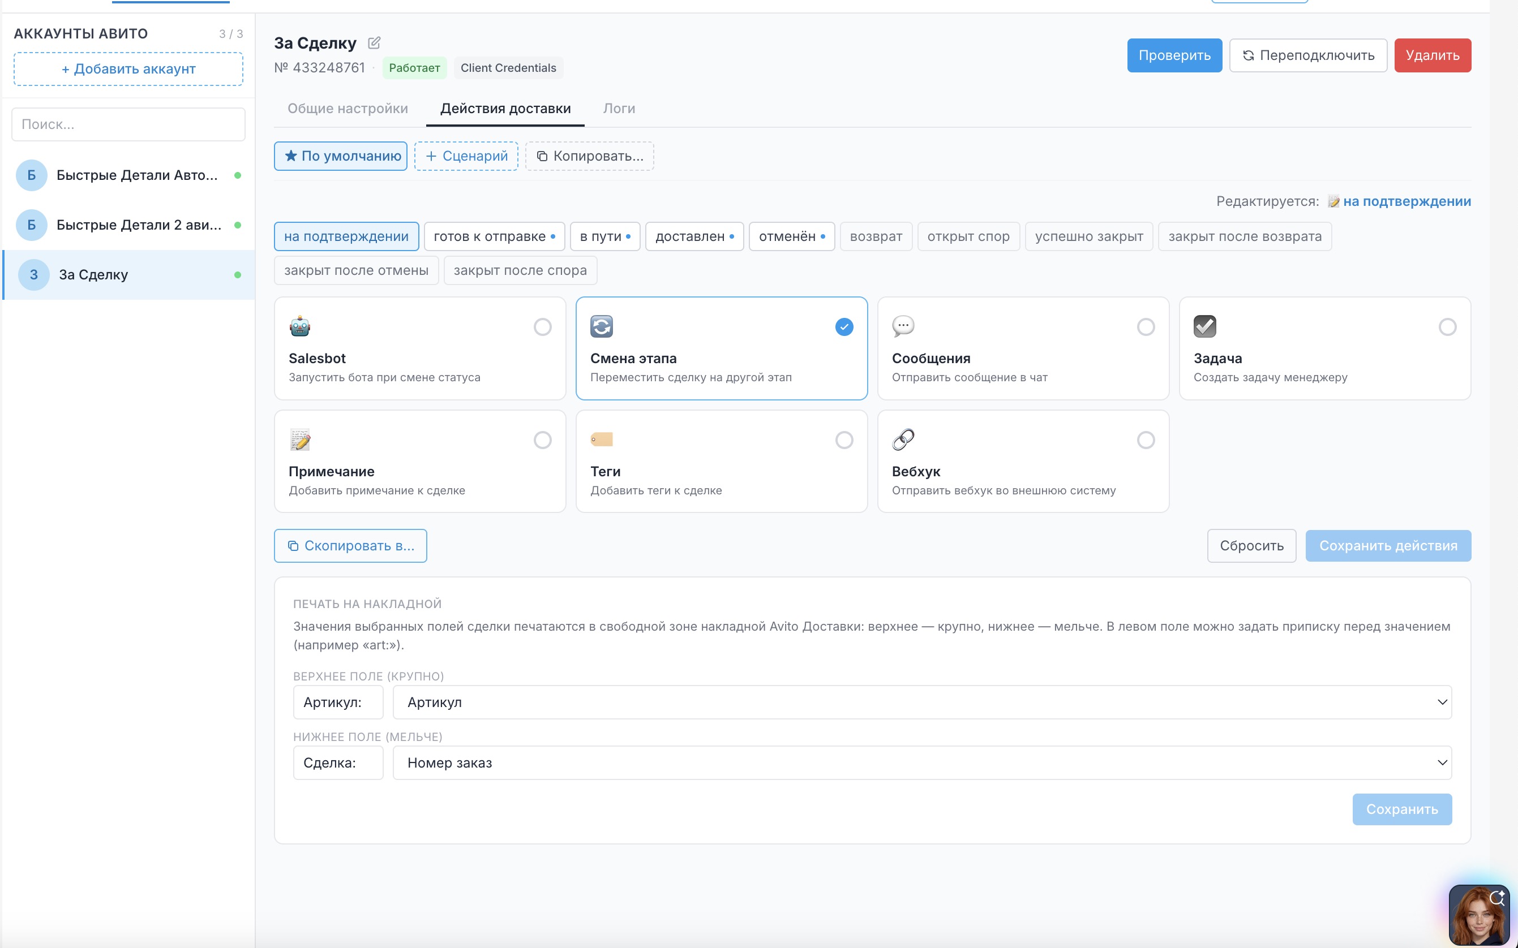This screenshot has width=1518, height=948.
Task: Click the Задача checkmark icon
Action: (1205, 327)
